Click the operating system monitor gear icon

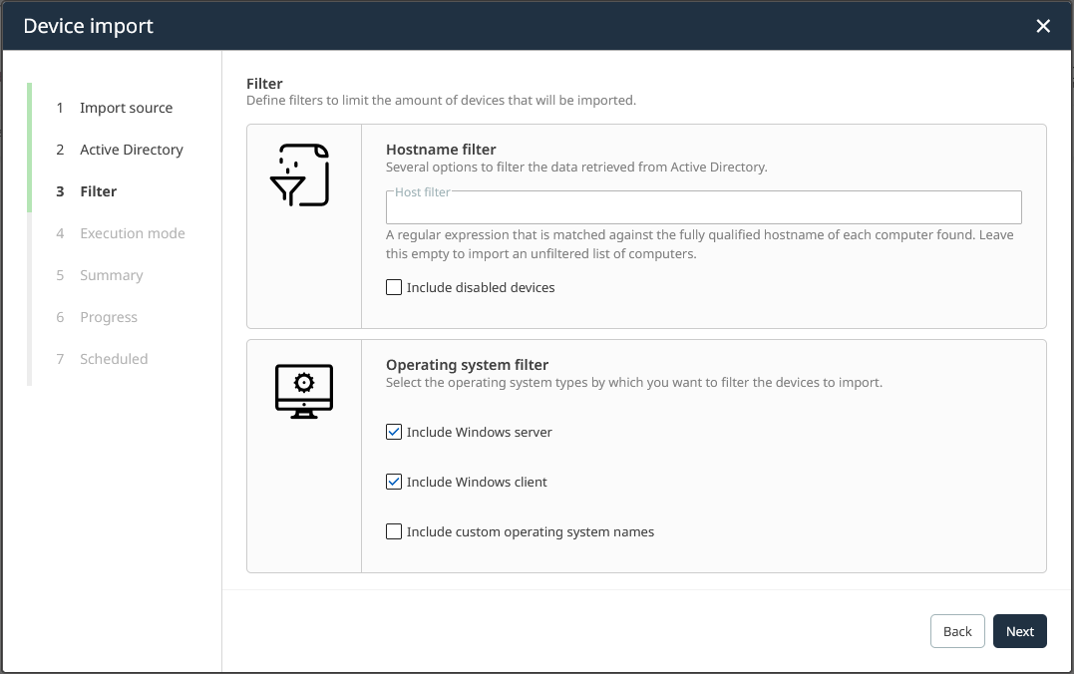[303, 391]
